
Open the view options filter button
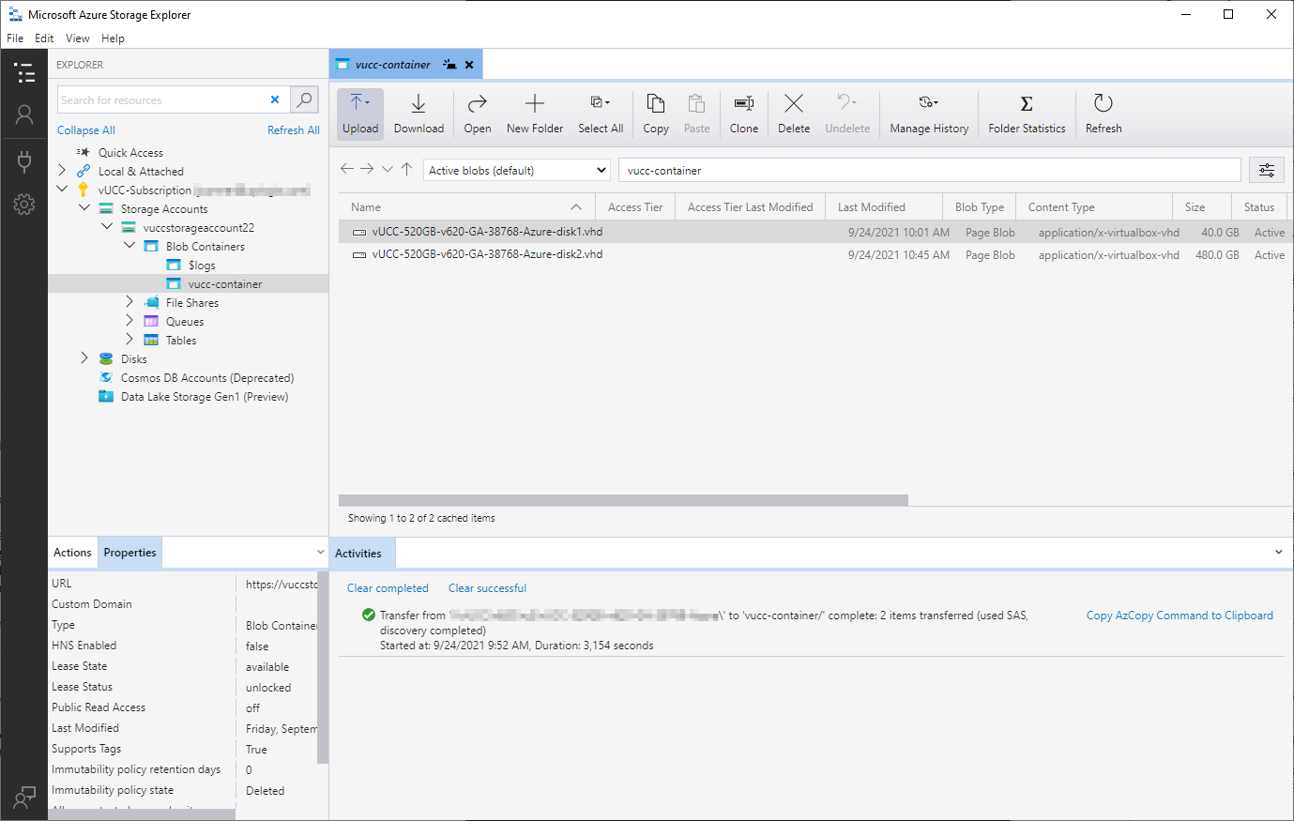coord(1266,170)
